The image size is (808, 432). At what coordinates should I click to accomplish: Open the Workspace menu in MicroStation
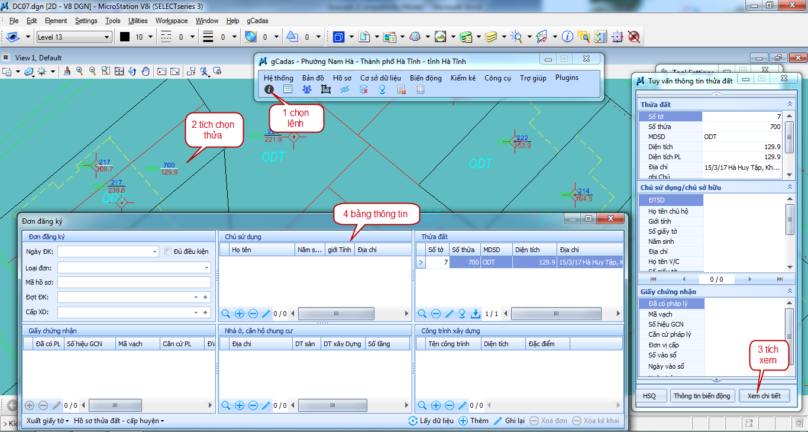[x=172, y=21]
